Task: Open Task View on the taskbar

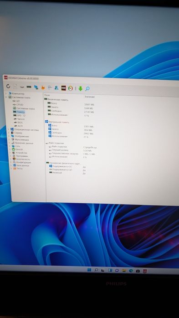Action: click(x=103, y=270)
